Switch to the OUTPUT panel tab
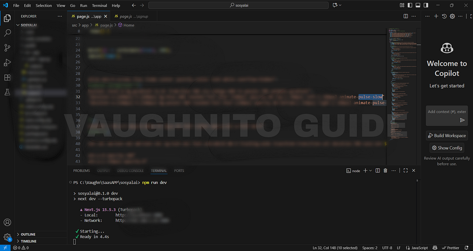Screen dimensions: 473x251 pyautogui.click(x=104, y=171)
